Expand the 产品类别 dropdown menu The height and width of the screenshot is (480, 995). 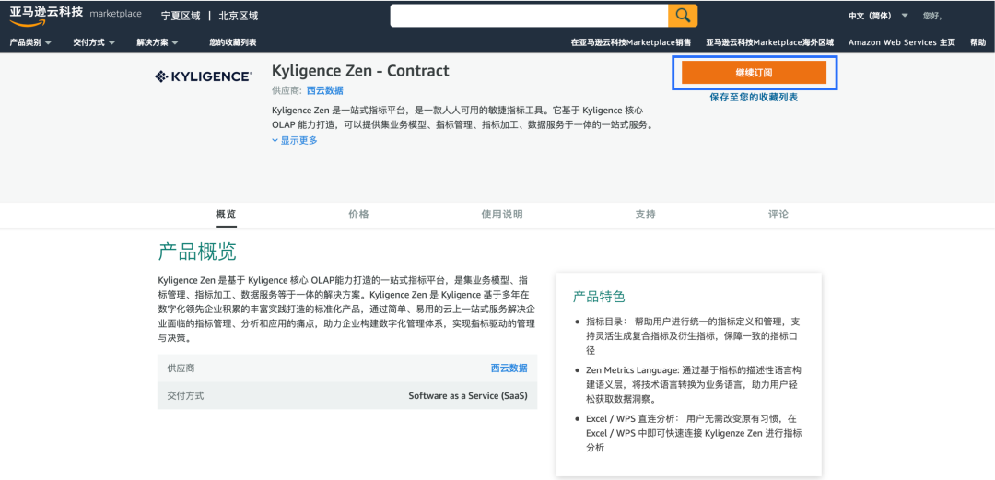click(30, 42)
